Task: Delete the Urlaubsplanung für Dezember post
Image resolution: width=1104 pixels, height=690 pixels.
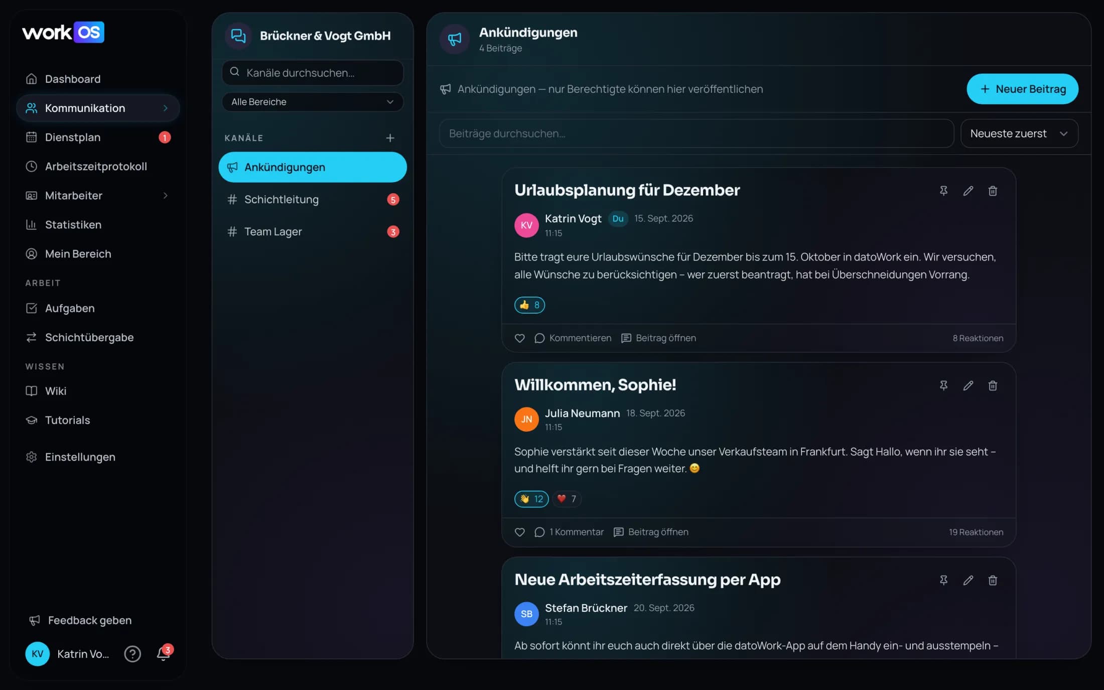Action: click(993, 191)
